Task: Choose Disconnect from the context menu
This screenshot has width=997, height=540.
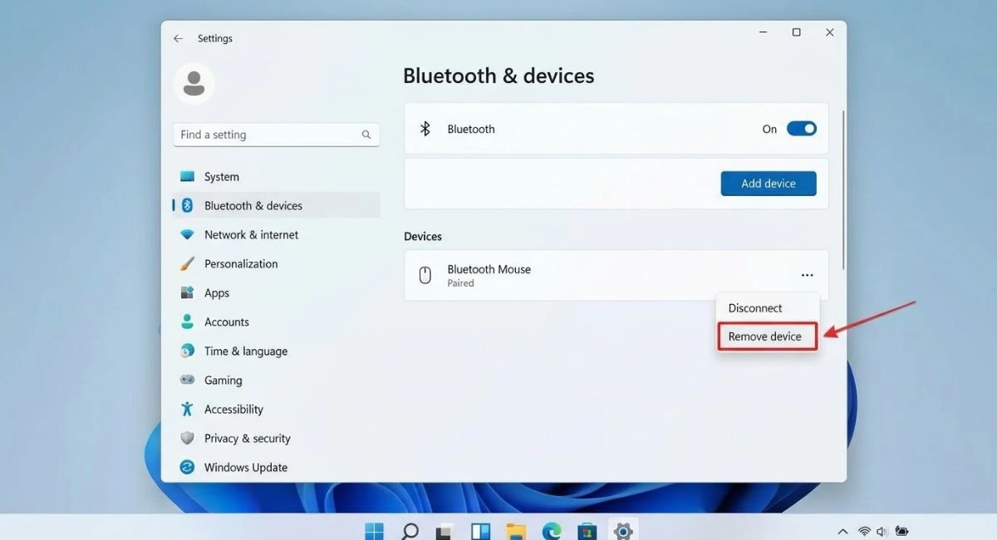Action: pos(755,308)
